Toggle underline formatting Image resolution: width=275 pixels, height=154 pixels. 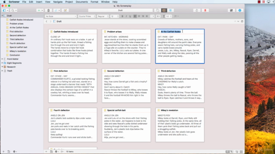(130, 16)
